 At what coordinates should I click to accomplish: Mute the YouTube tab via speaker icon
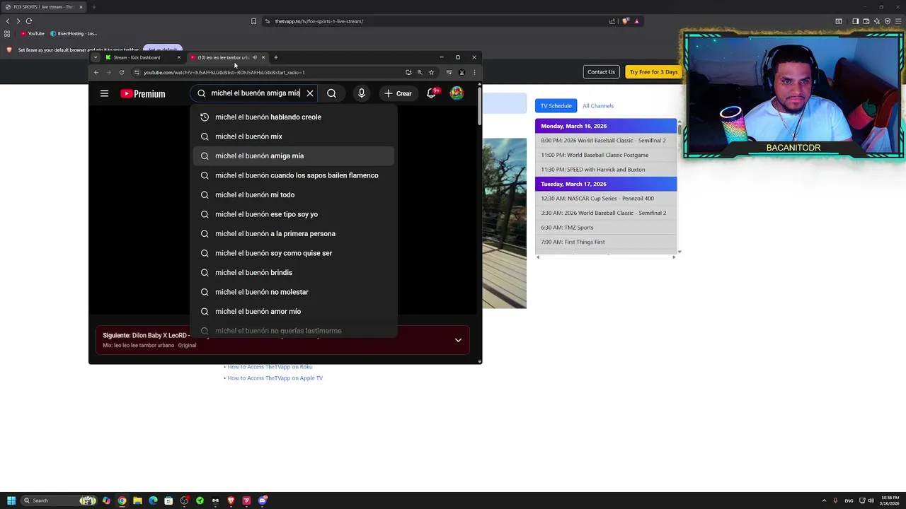click(254, 57)
